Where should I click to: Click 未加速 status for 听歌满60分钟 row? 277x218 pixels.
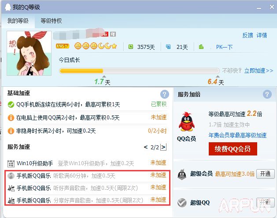pyautogui.click(x=158, y=175)
